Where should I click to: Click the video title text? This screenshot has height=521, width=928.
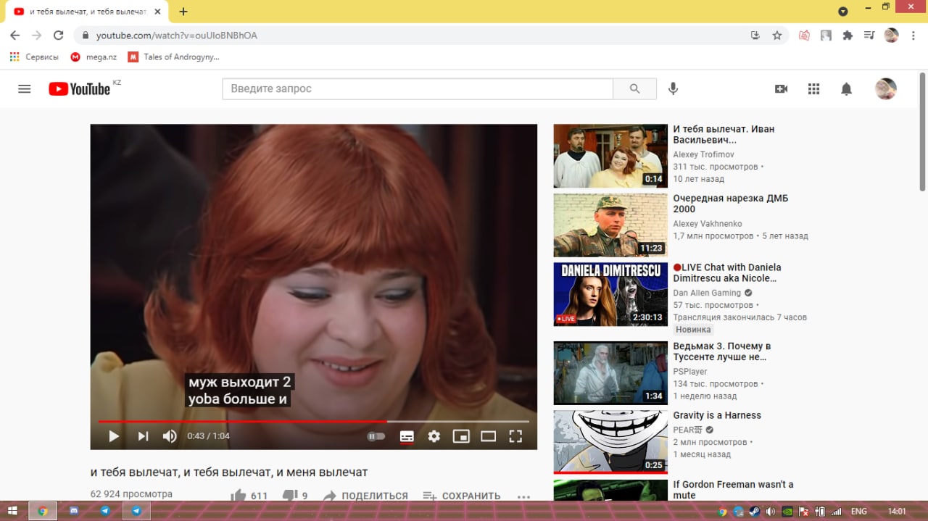click(229, 472)
